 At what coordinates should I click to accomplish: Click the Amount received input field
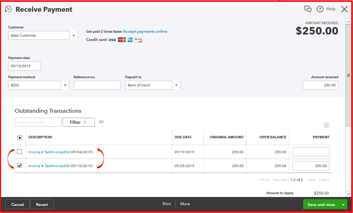pyautogui.click(x=321, y=85)
